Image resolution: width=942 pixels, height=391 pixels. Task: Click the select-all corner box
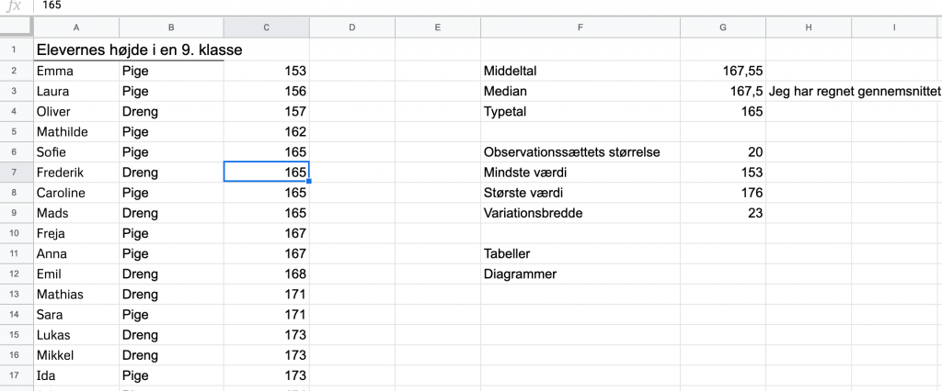click(x=17, y=27)
